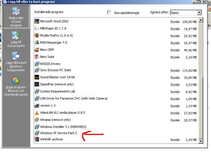Click the Windows Installer 3.1 icon
This screenshot has width=211, height=152.
37,127
